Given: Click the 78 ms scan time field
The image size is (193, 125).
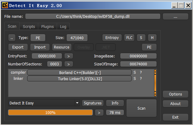Looking at the screenshot, I should tap(115, 113).
